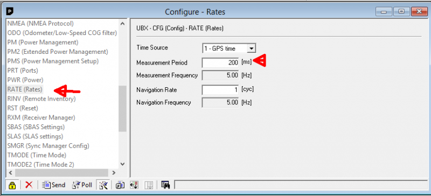Select RATE (Rates) entry
The image size is (431, 196).
[25, 89]
